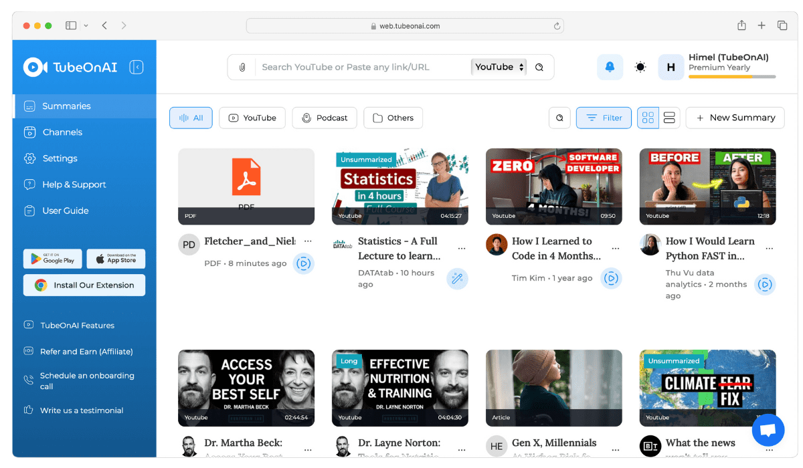Open Summaries in the sidebar
The width and height of the screenshot is (803, 468).
click(x=84, y=106)
